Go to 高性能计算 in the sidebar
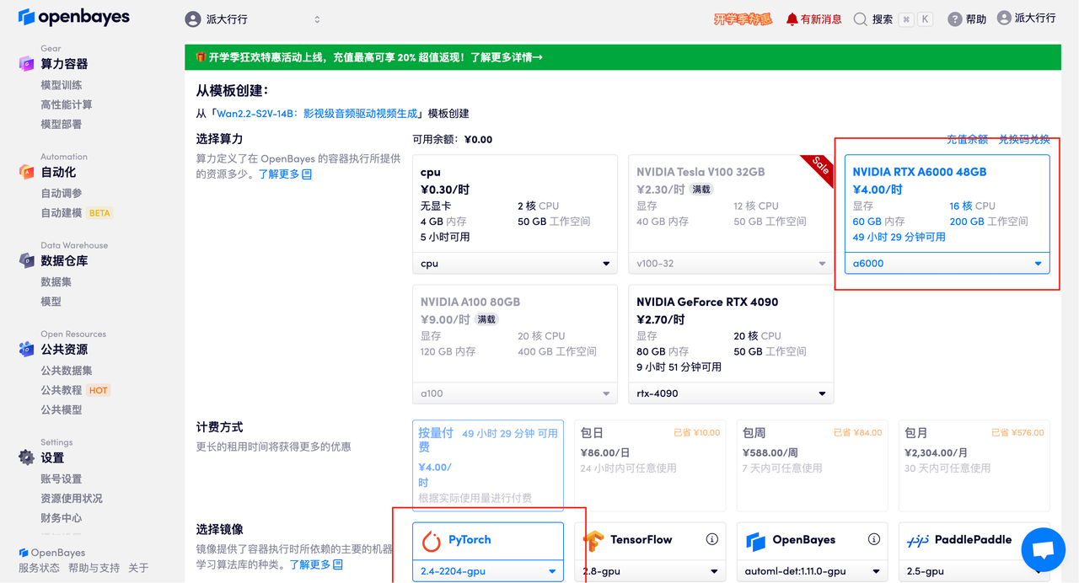This screenshot has height=583, width=1079. click(67, 104)
